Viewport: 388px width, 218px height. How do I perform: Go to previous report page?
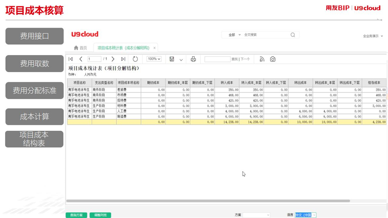[x=81, y=59]
